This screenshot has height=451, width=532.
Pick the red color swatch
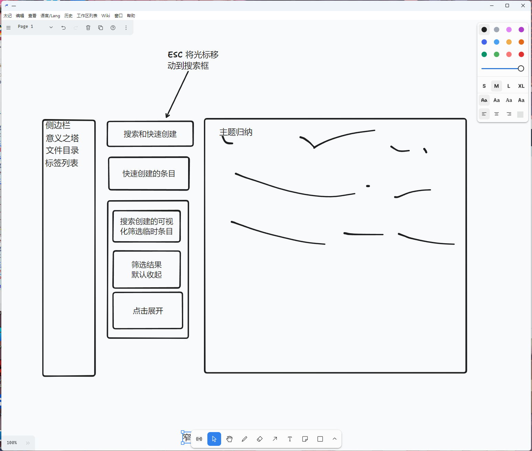point(521,54)
